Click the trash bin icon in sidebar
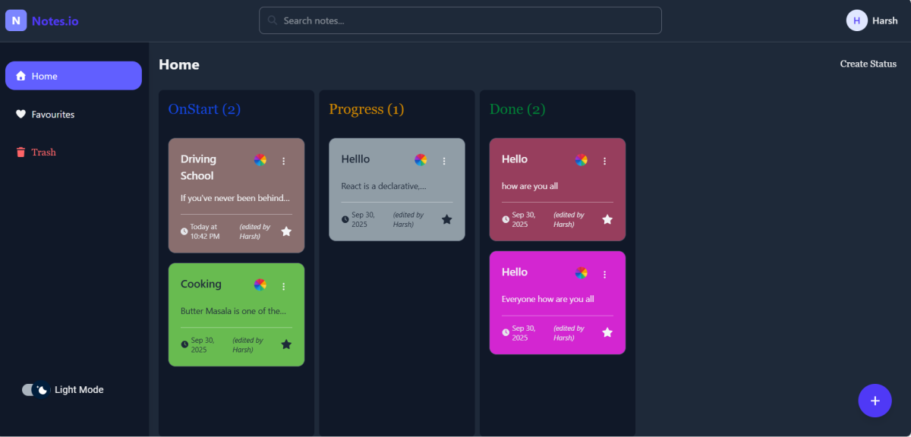The image size is (911, 437). [x=20, y=152]
